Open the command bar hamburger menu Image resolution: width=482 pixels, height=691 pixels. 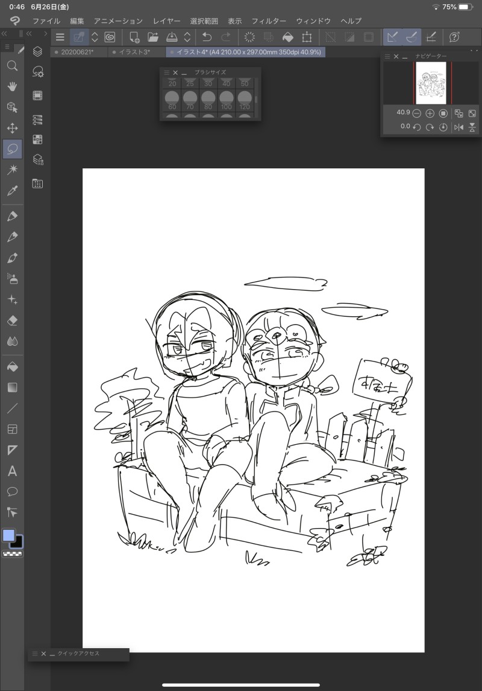pos(60,37)
